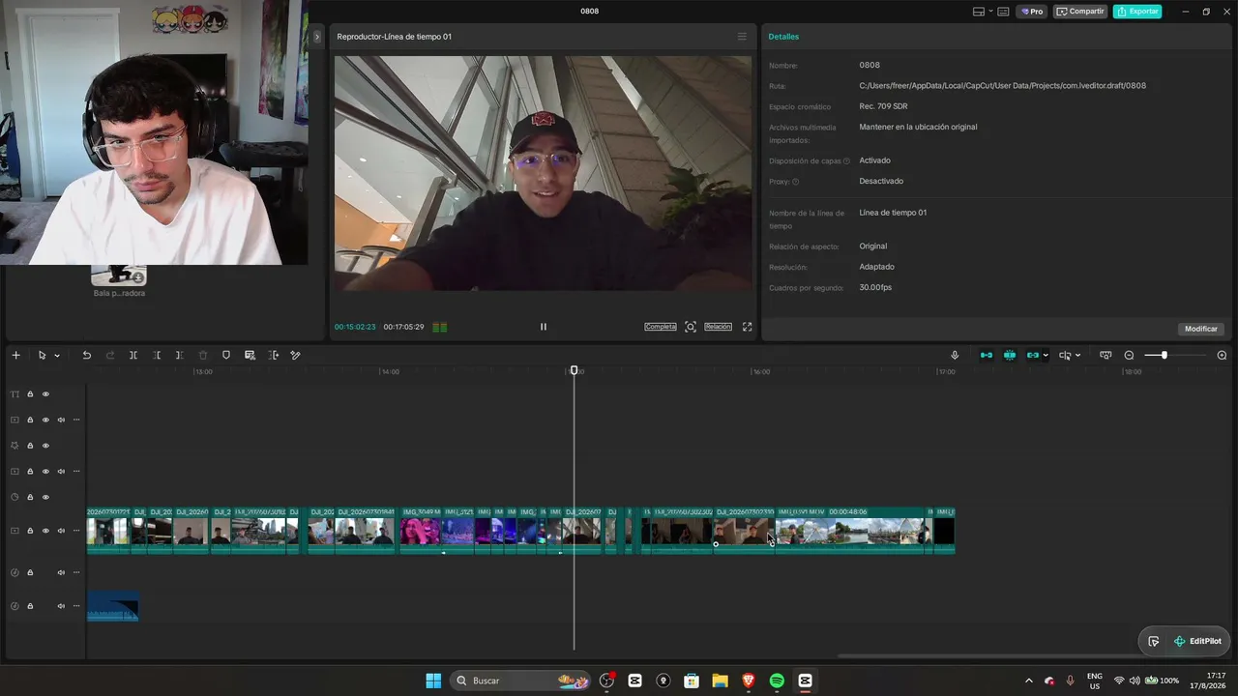Toggle main track magnet
1238x696 pixels.
(x=987, y=355)
